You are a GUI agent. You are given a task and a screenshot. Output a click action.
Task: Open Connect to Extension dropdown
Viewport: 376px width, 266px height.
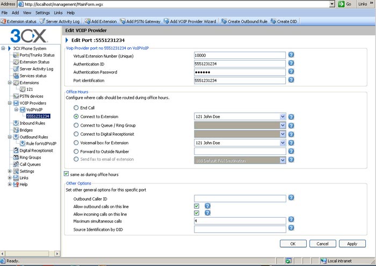[283, 116]
